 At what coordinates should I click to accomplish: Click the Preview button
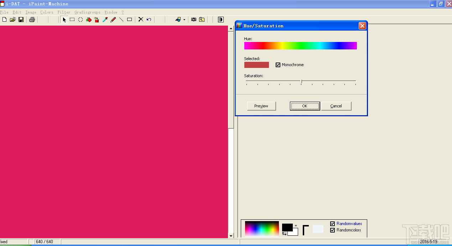point(261,106)
